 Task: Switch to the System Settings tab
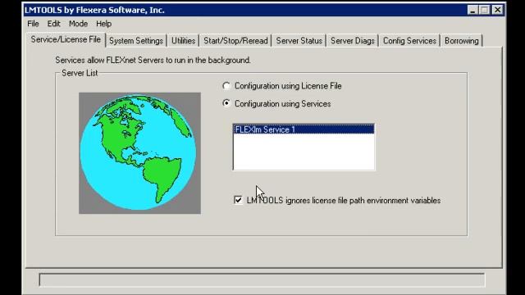(136, 41)
